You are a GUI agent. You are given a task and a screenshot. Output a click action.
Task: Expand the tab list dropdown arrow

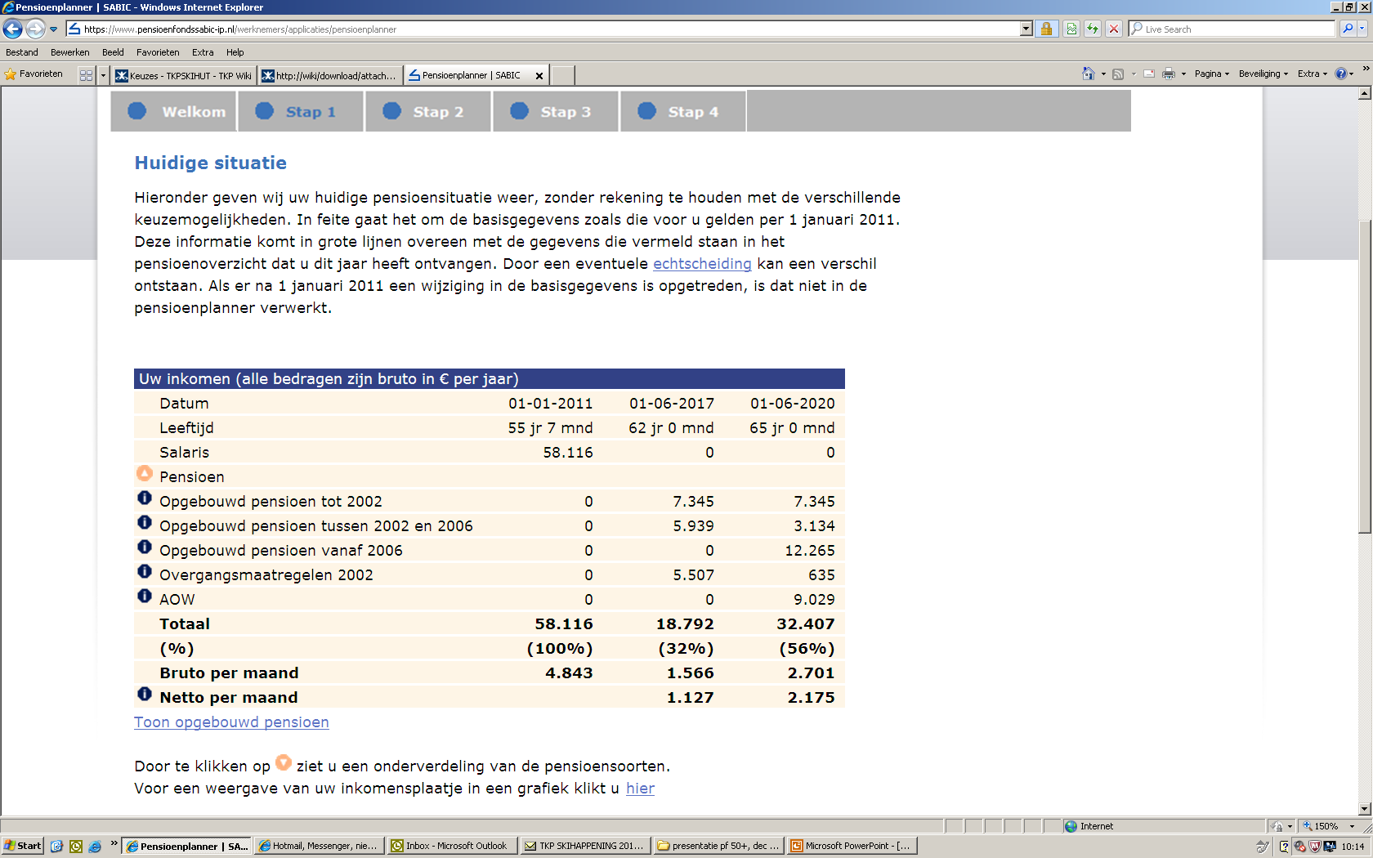tap(103, 75)
